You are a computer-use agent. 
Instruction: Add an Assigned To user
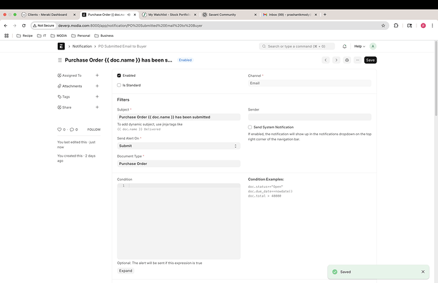(97, 76)
